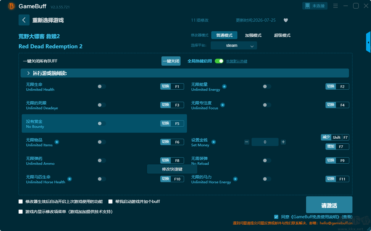Open the 恢复默认热键 link
Viewport: 371px width, 231px height.
pos(237,61)
